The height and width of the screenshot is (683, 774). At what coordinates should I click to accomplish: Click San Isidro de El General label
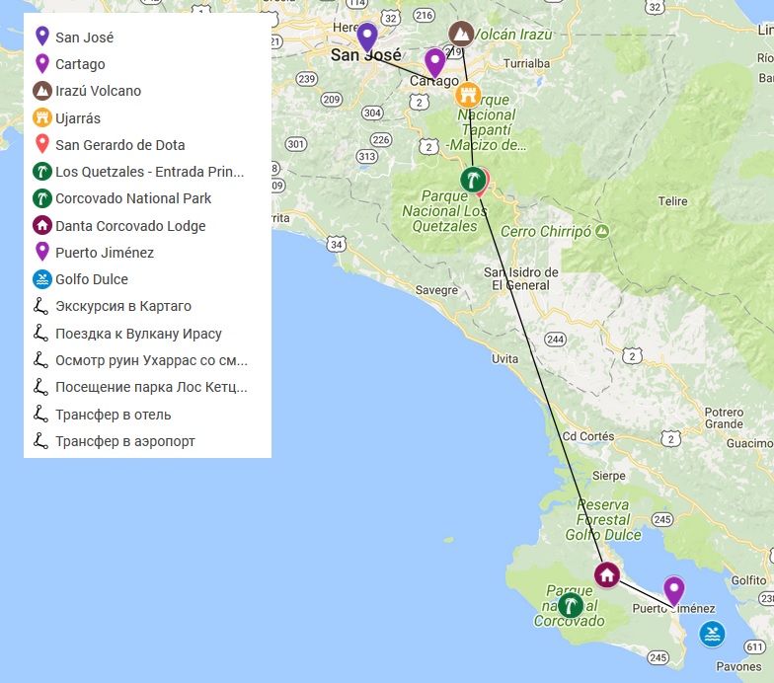(521, 278)
